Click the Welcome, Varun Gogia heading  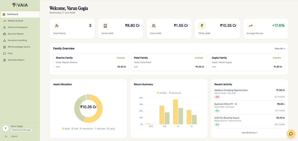(x=69, y=8)
